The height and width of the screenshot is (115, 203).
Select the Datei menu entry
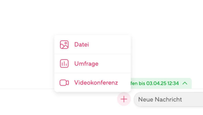click(x=93, y=45)
